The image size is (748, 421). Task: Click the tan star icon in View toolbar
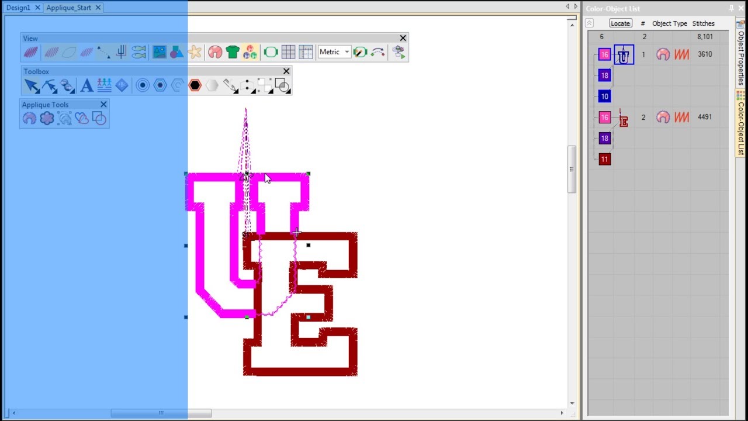195,53
